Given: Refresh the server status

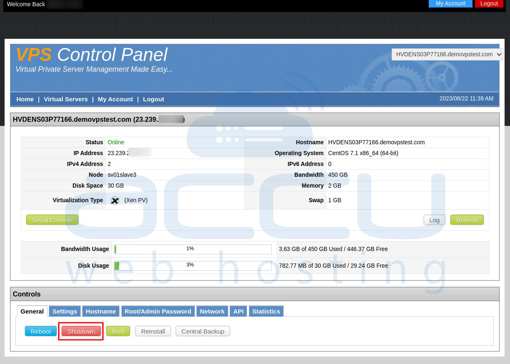Looking at the screenshot, I should pos(467,220).
